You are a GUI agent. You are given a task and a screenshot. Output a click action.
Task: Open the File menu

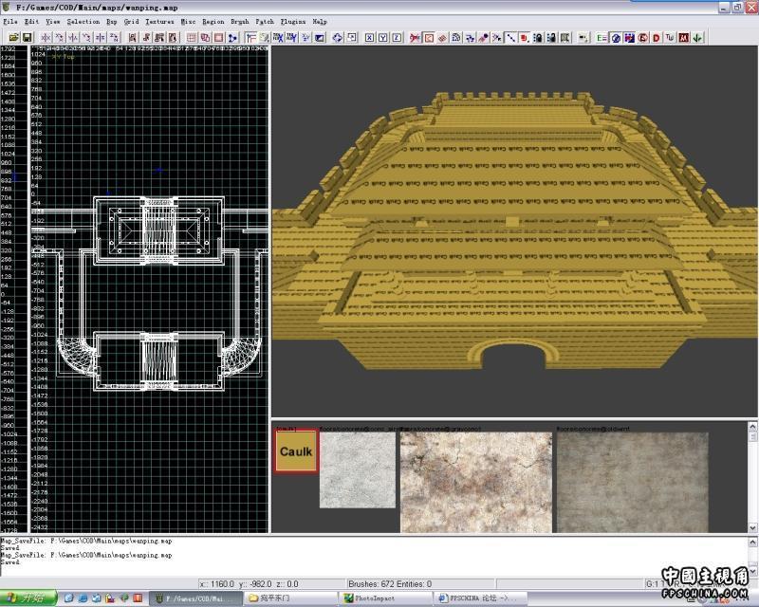point(10,22)
